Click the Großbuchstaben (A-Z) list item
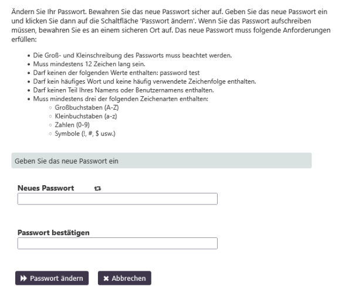 pyautogui.click(x=79, y=108)
